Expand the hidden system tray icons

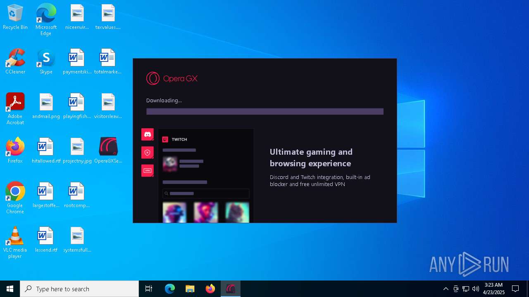446,289
